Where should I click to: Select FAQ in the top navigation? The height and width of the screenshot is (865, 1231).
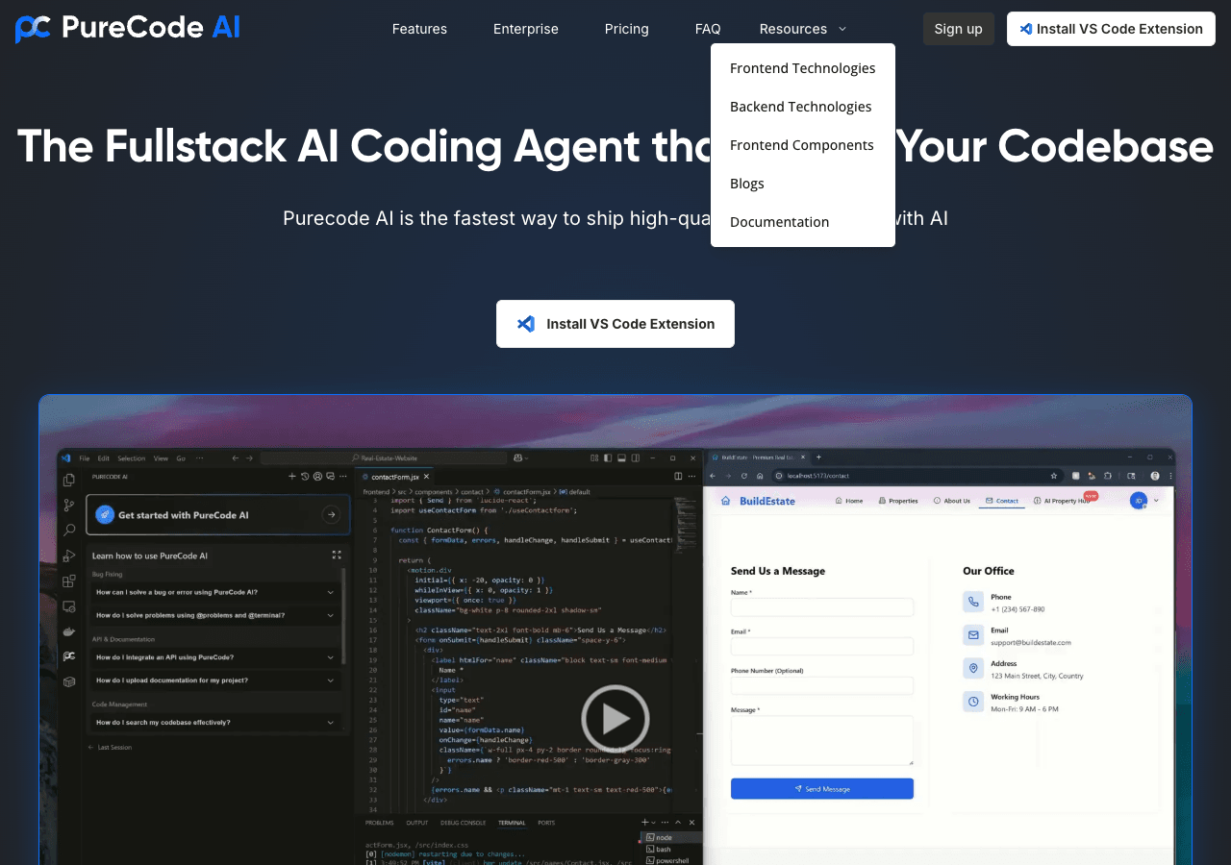click(708, 29)
